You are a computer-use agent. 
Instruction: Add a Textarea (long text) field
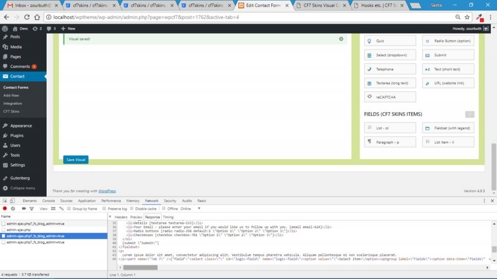coord(390,83)
